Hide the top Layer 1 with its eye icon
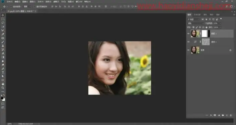Viewport: 236px width, 125px height. 188,34
